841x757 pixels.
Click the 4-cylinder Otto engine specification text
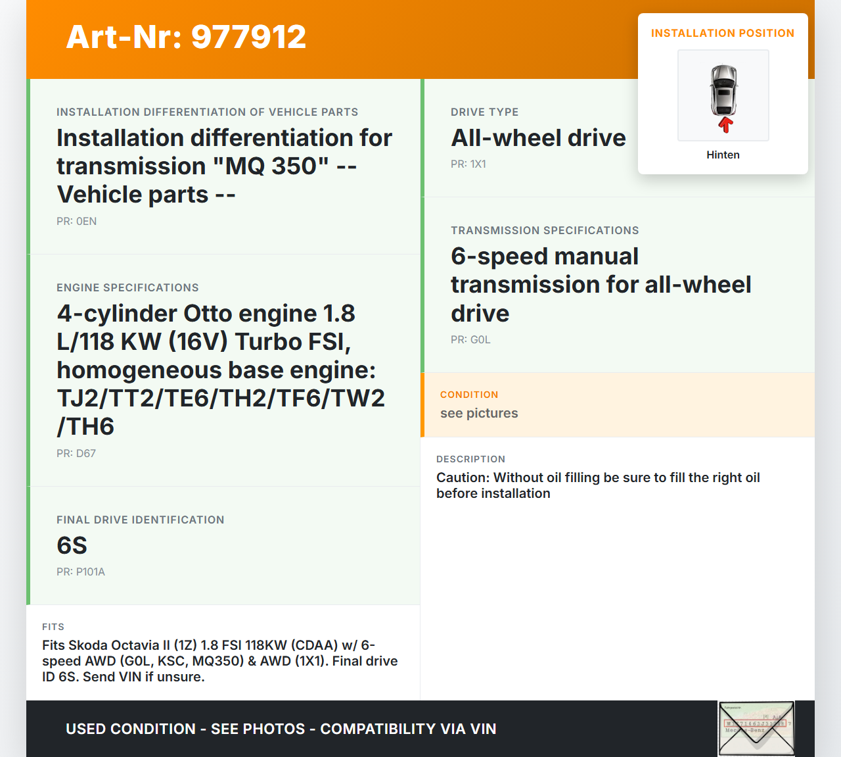pyautogui.click(x=220, y=370)
